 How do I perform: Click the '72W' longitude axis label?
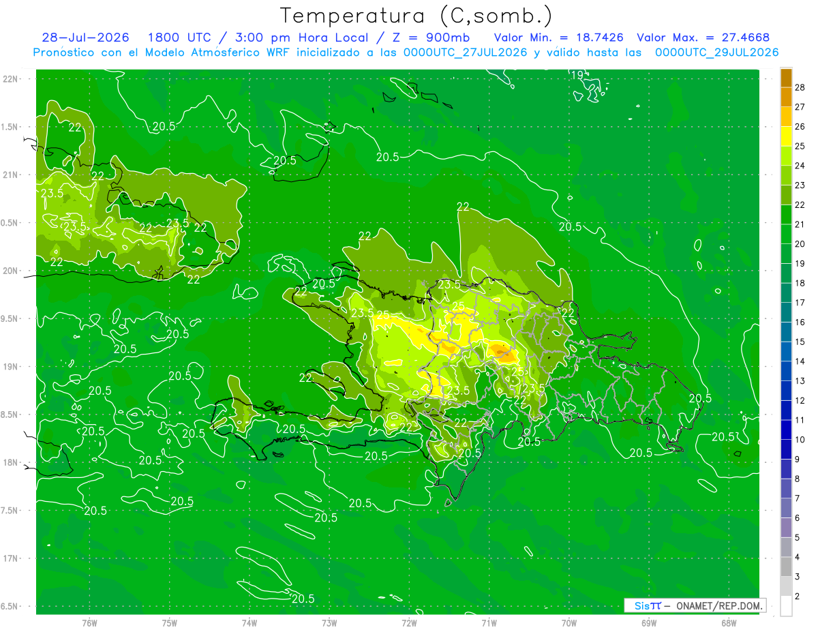409,622
